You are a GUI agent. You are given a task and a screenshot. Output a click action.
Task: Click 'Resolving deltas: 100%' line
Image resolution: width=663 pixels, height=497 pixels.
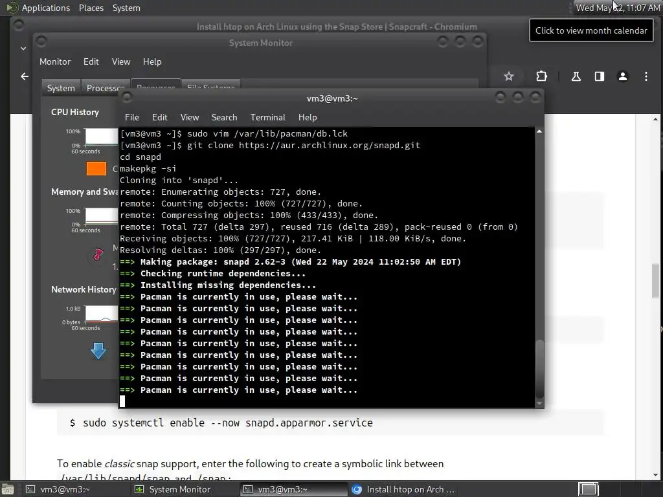(220, 250)
